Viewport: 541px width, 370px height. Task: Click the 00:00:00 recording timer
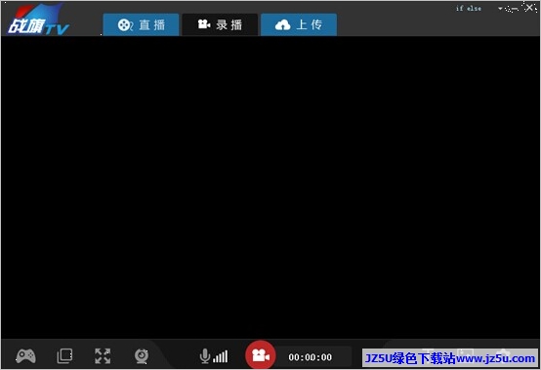pos(311,357)
